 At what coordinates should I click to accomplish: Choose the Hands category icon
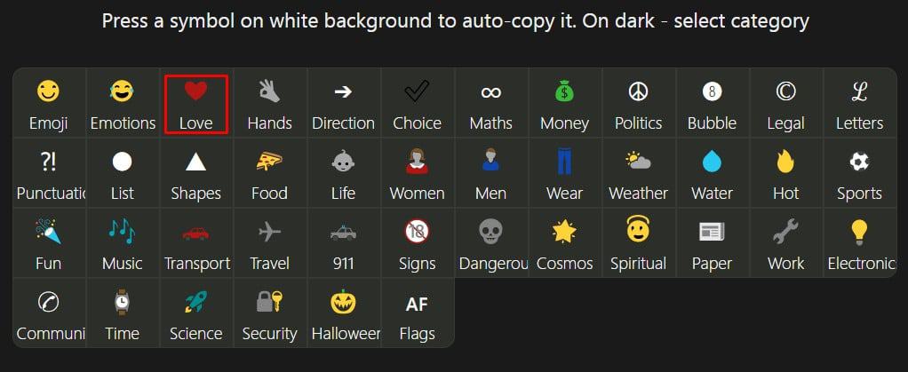pyautogui.click(x=269, y=104)
